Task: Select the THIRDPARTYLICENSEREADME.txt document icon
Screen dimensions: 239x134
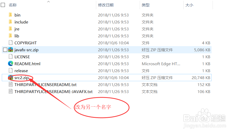Action: tap(11, 85)
